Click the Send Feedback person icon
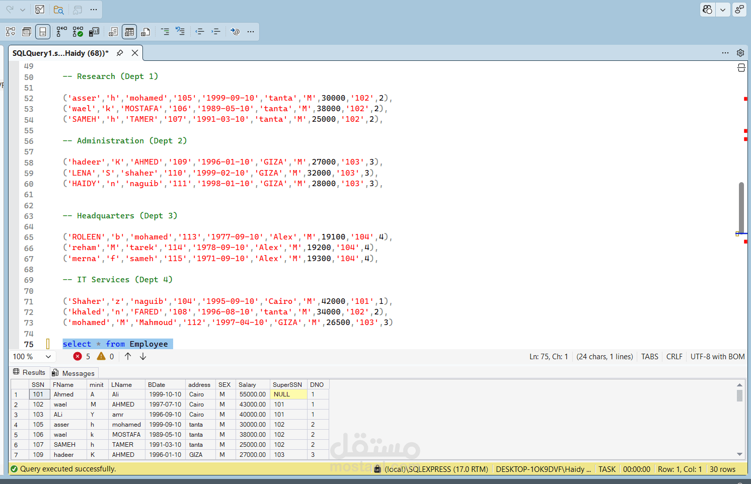751x484 pixels. coord(739,10)
